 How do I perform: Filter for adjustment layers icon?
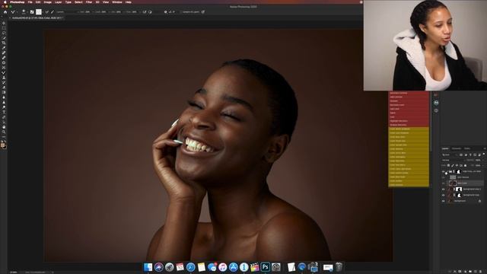(x=466, y=155)
